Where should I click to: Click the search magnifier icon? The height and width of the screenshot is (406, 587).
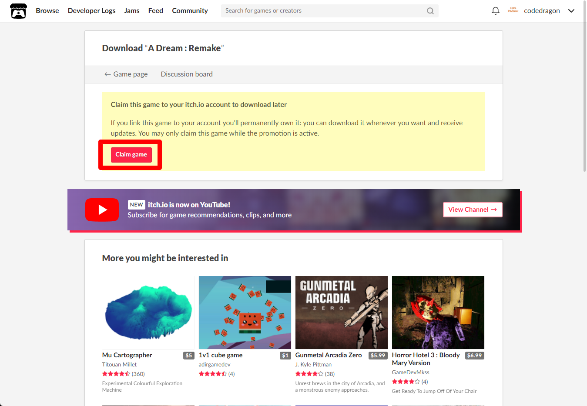coord(430,11)
